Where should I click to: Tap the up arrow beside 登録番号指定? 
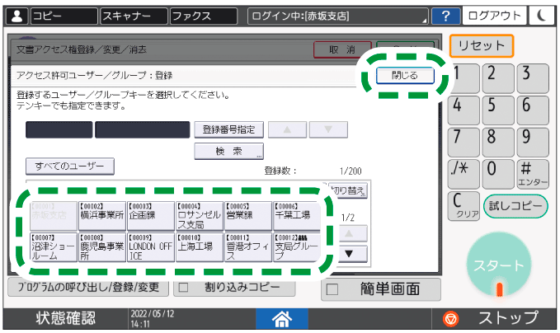(x=288, y=129)
